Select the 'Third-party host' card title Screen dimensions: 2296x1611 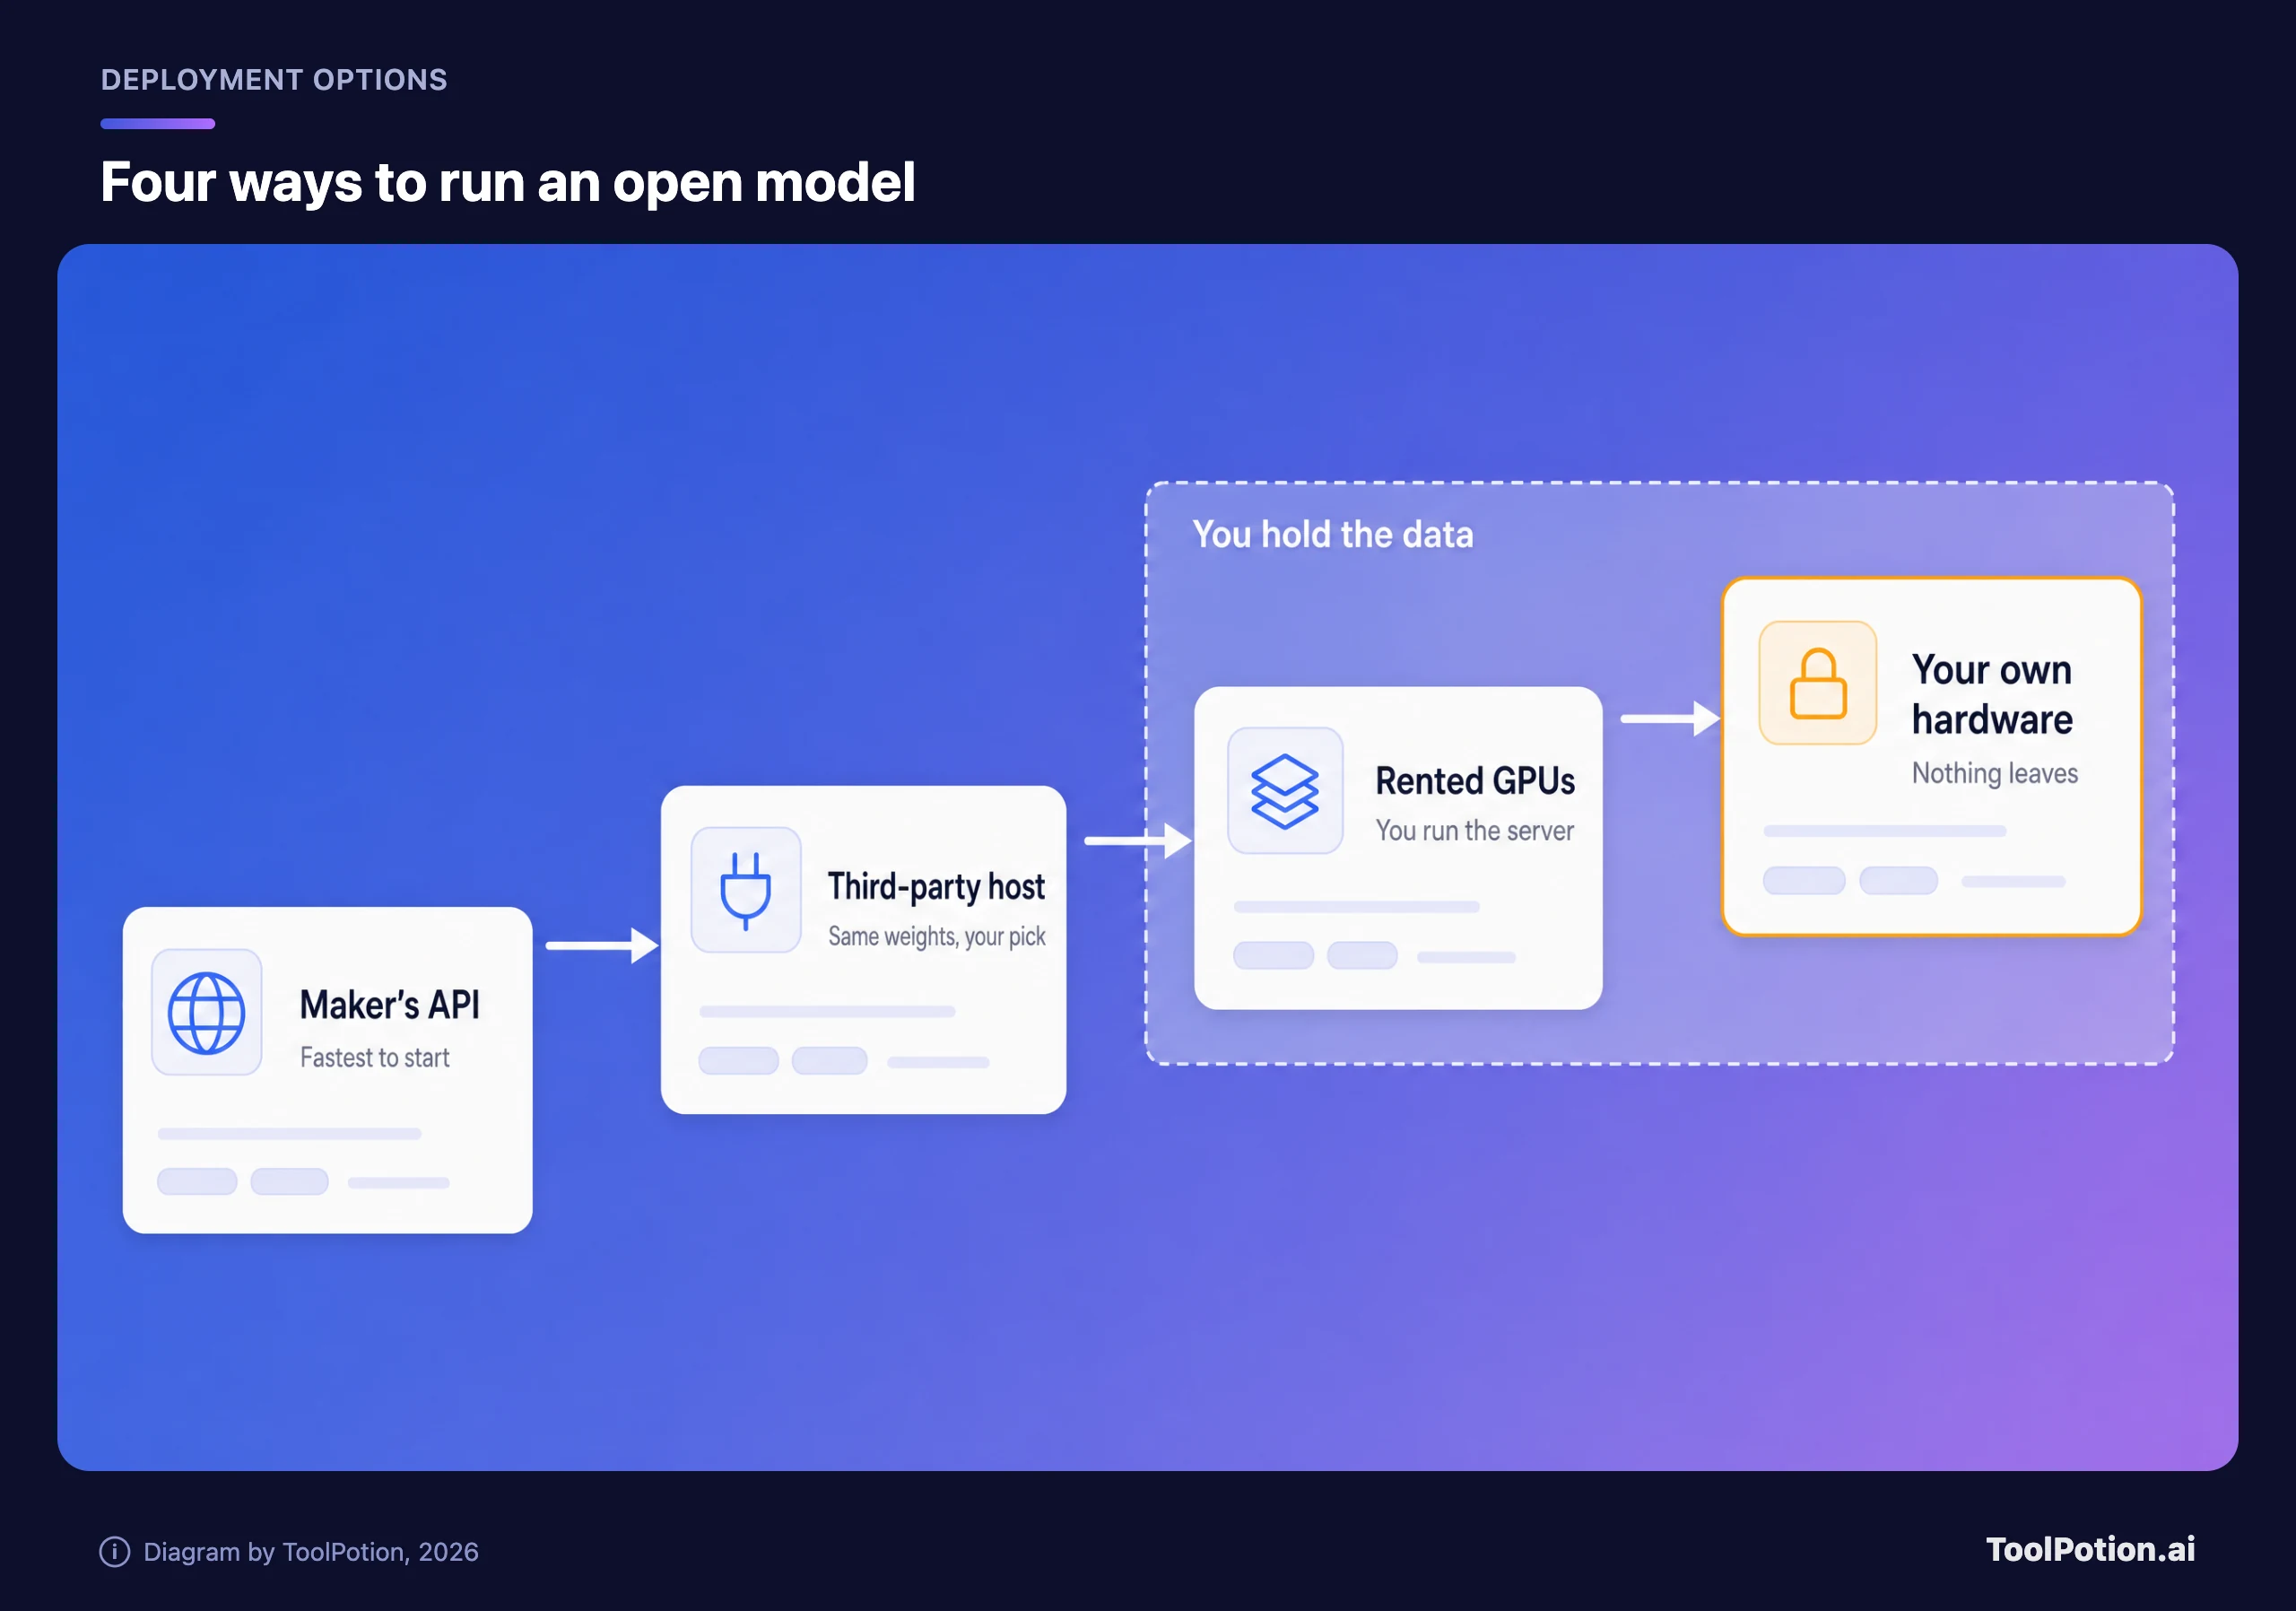click(x=936, y=887)
